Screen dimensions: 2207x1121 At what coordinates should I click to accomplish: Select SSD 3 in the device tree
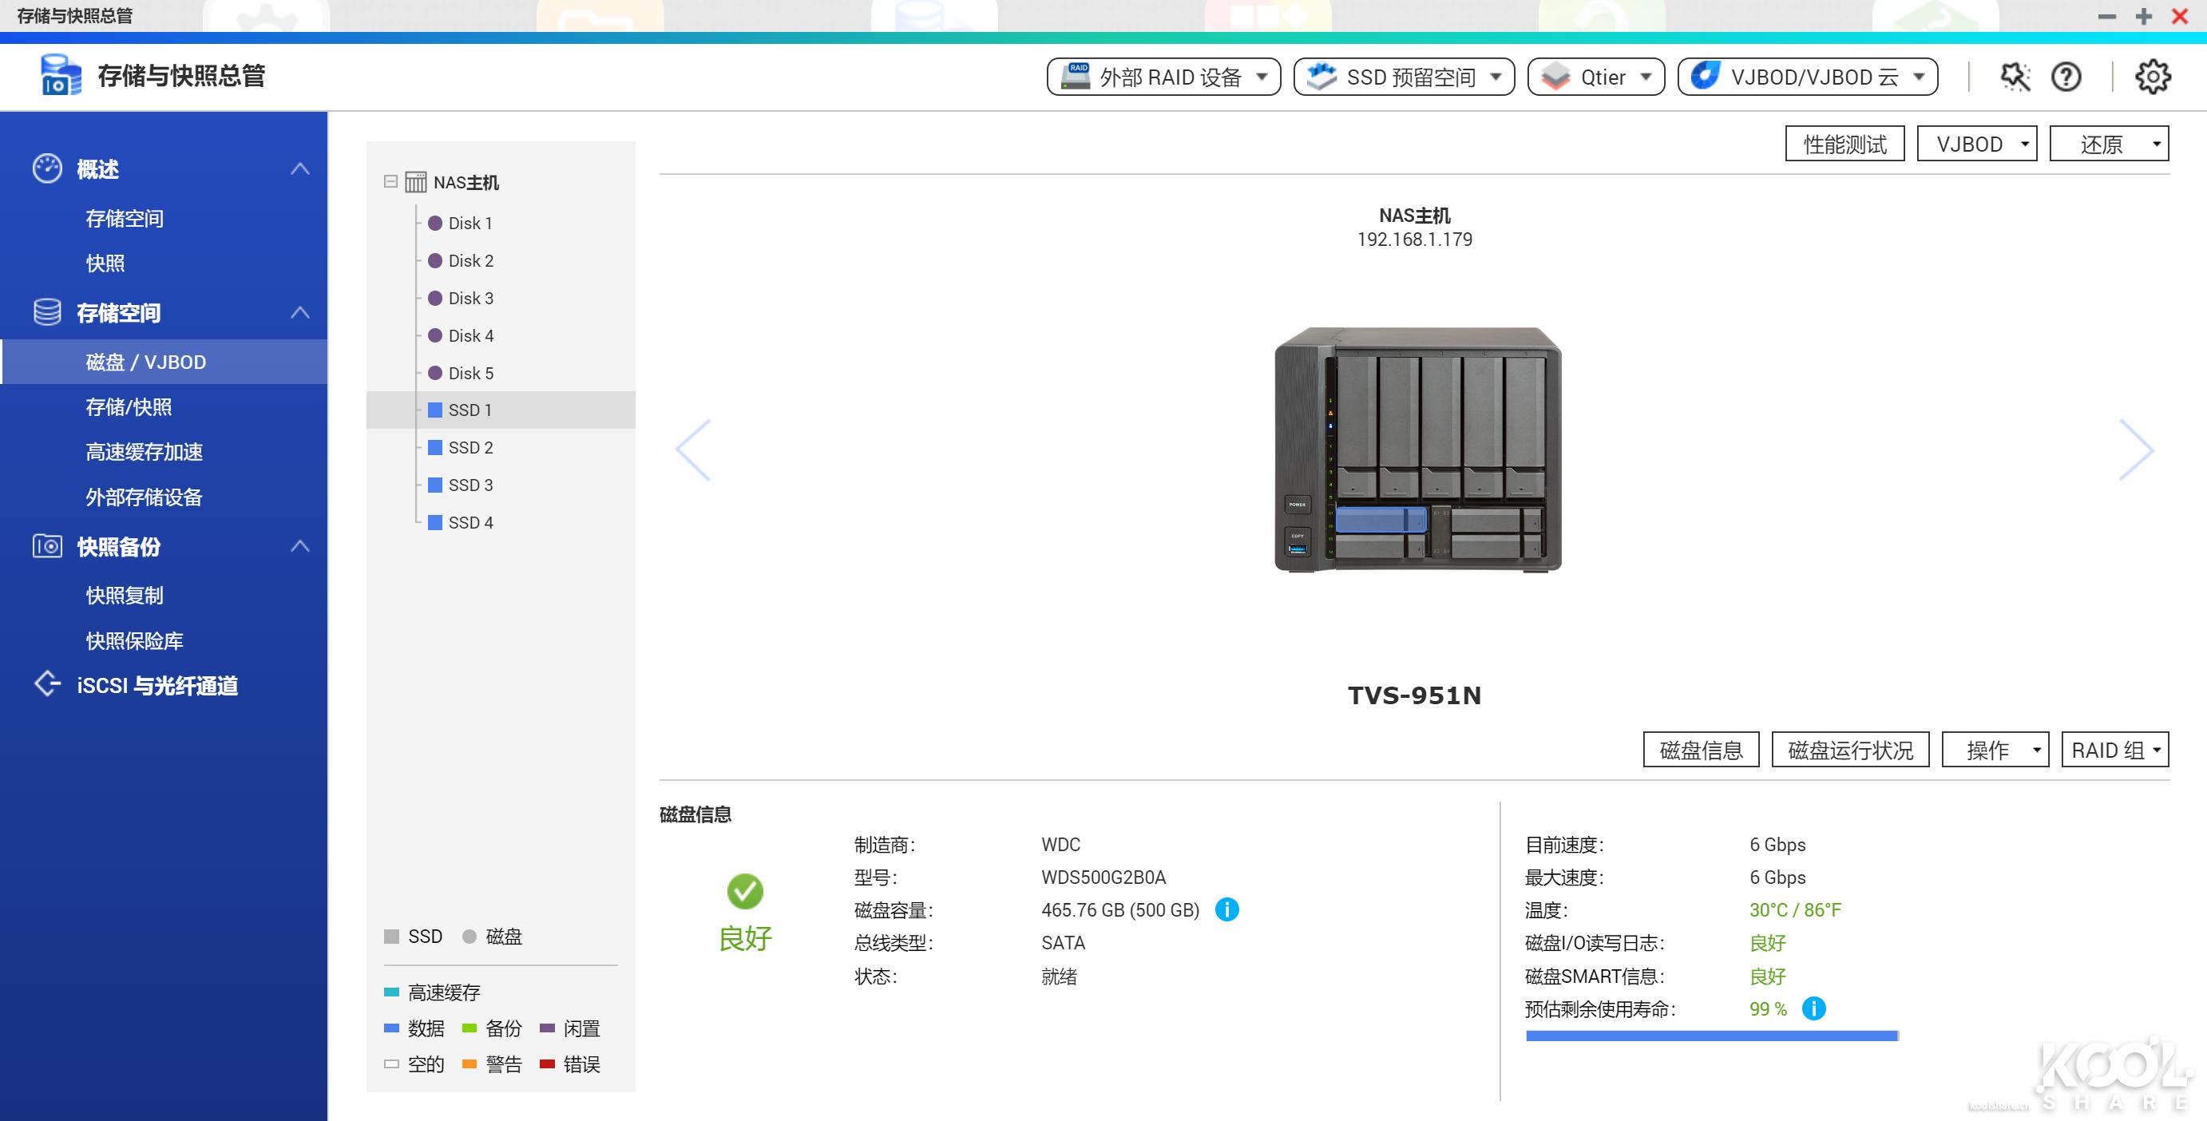tap(470, 485)
